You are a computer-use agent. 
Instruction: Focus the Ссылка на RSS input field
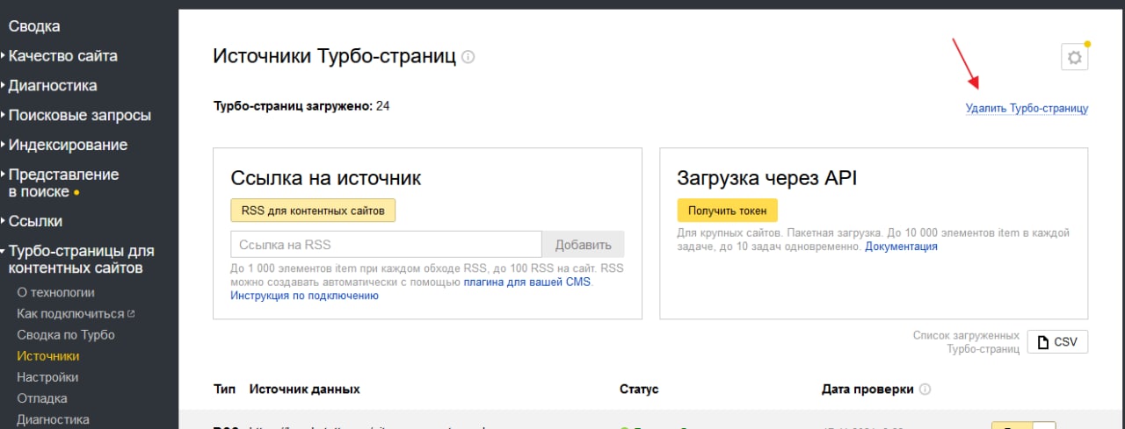coord(386,244)
